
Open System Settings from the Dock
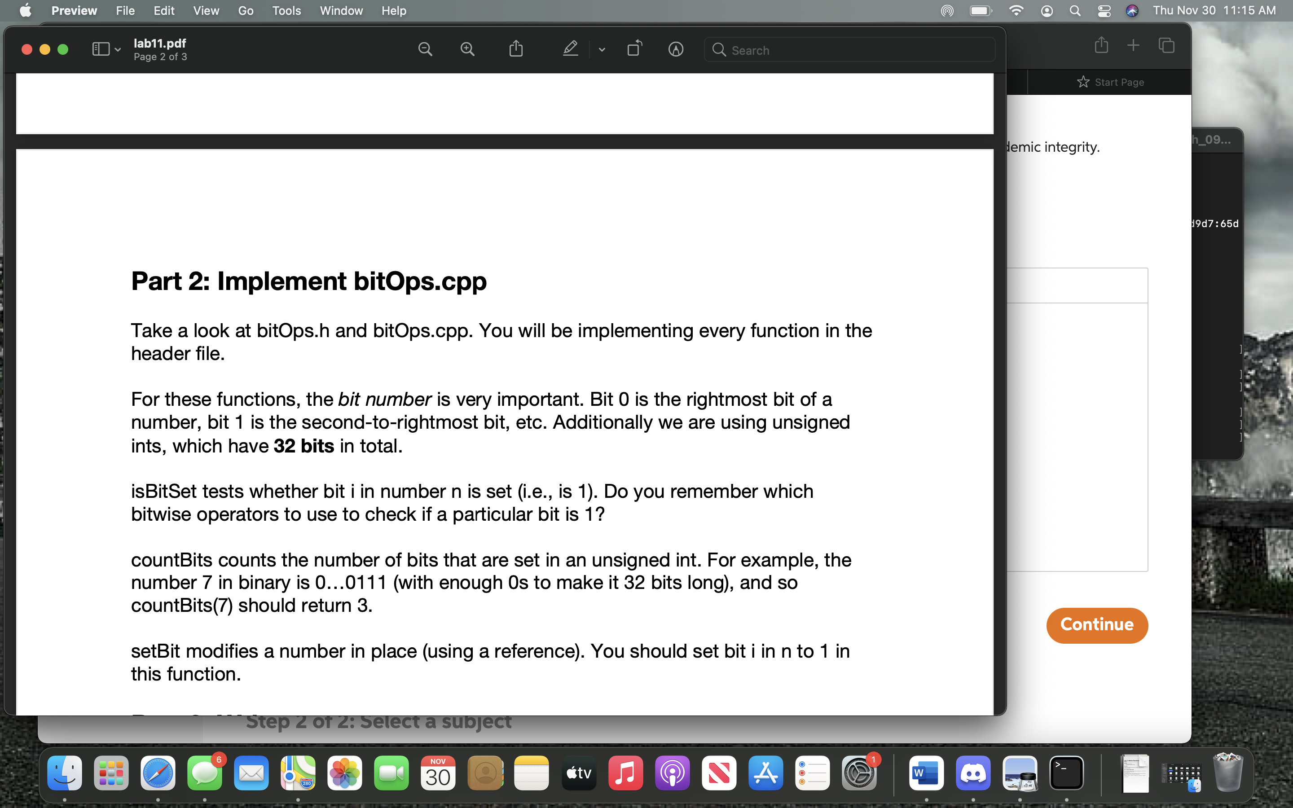coord(859,773)
